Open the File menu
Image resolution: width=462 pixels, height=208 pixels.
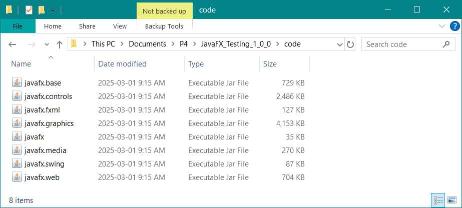pyautogui.click(x=18, y=26)
